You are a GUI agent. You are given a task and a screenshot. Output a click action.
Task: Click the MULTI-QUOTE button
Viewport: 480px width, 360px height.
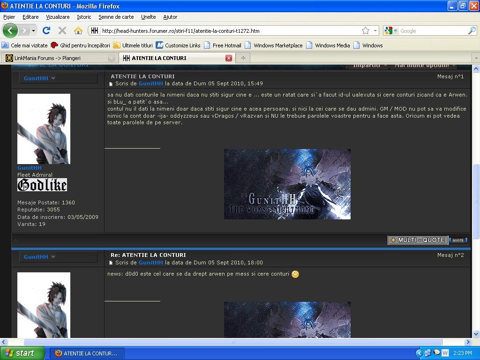click(418, 240)
